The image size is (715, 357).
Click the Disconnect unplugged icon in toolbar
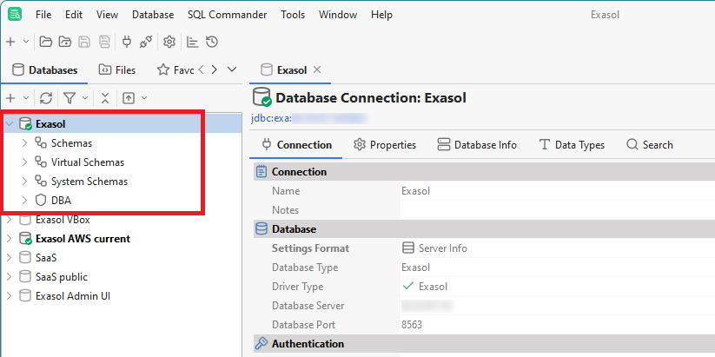(146, 42)
